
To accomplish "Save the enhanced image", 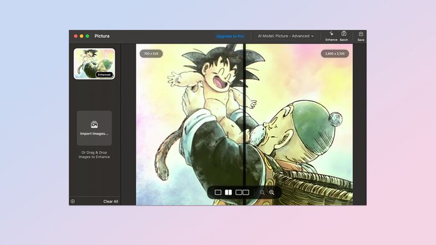I will click(361, 36).
